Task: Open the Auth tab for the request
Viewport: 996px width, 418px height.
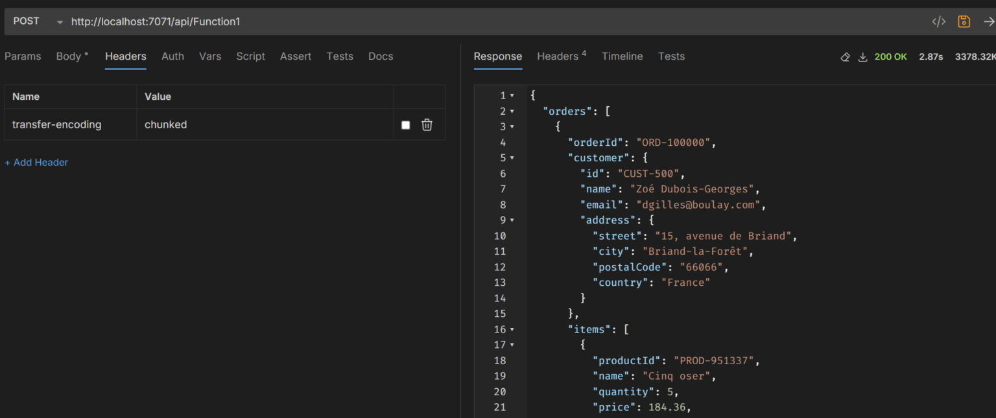Action: (x=172, y=56)
